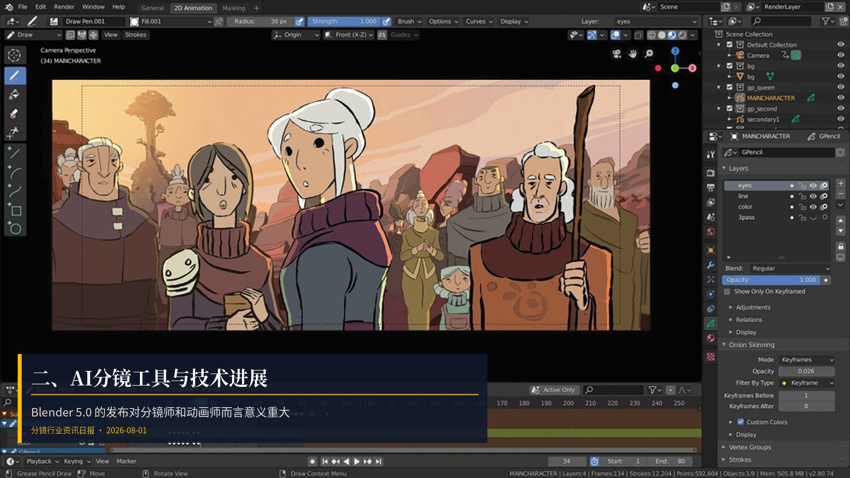Lock all layers icon
Image resolution: width=850 pixels, height=478 pixels.
(x=841, y=247)
